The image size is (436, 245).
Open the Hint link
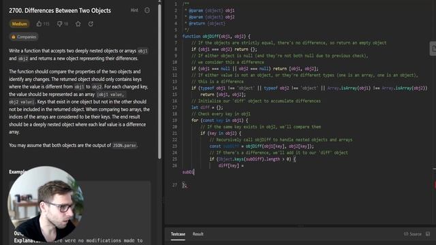pos(134,10)
